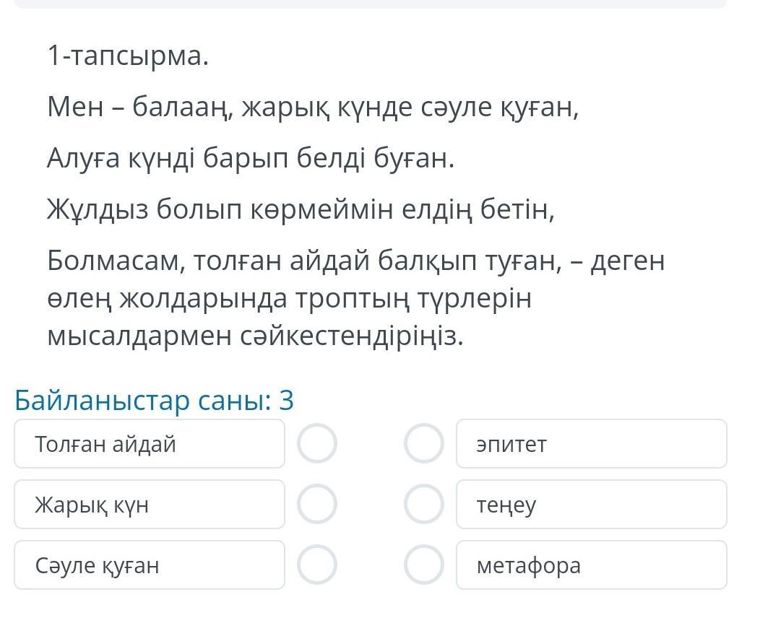Select the connector circle beside Жарық күн
This screenshot has height=623, width=760.
[x=317, y=505]
